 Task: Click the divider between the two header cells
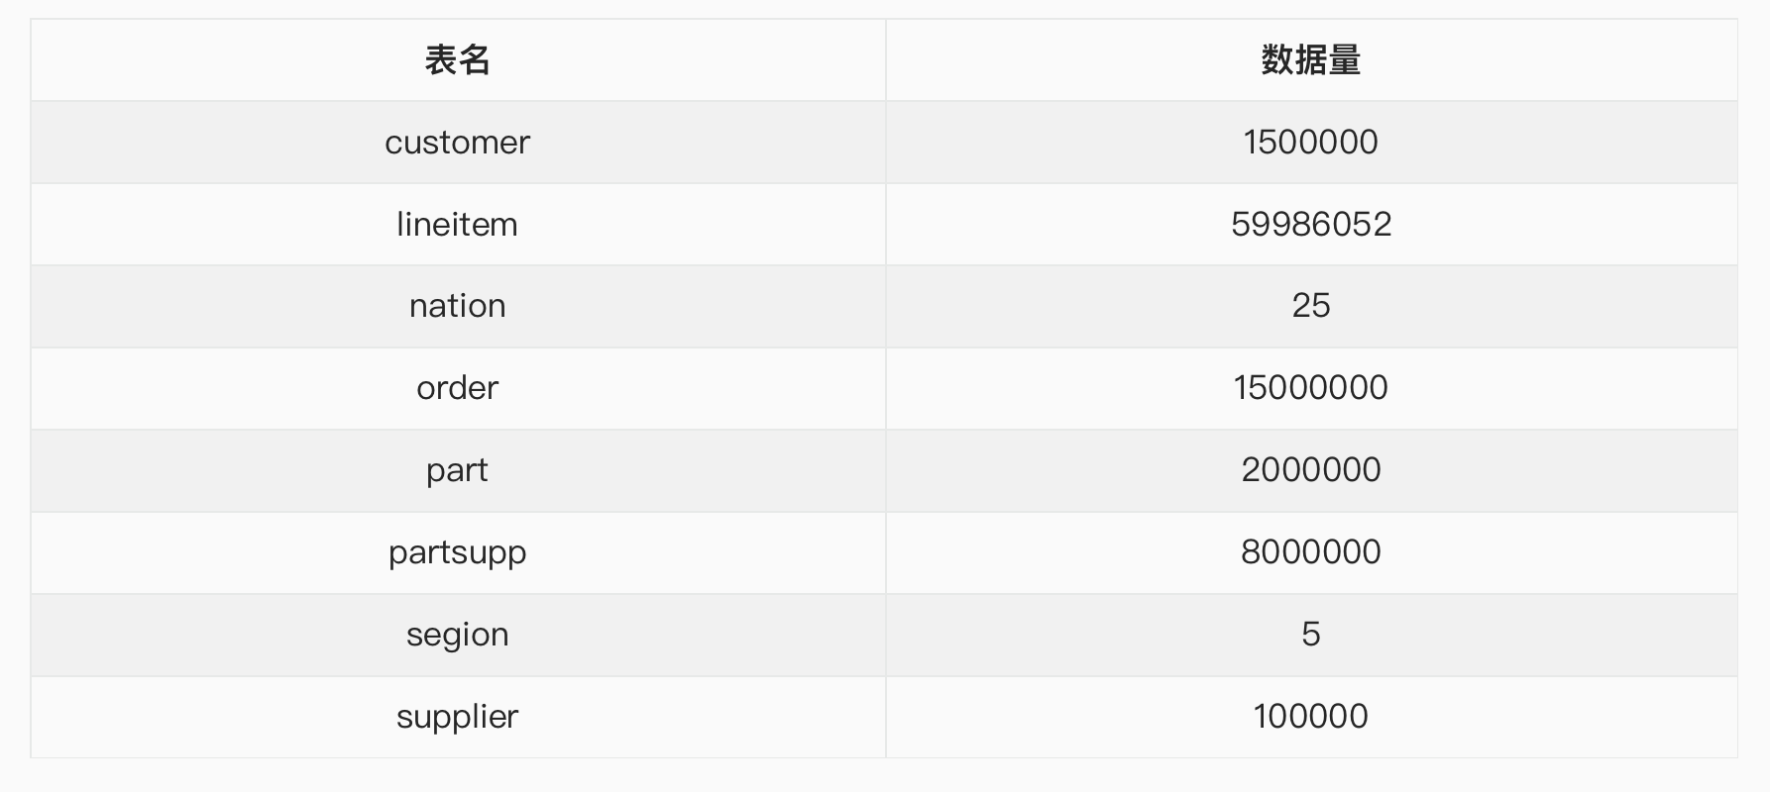coord(885,60)
